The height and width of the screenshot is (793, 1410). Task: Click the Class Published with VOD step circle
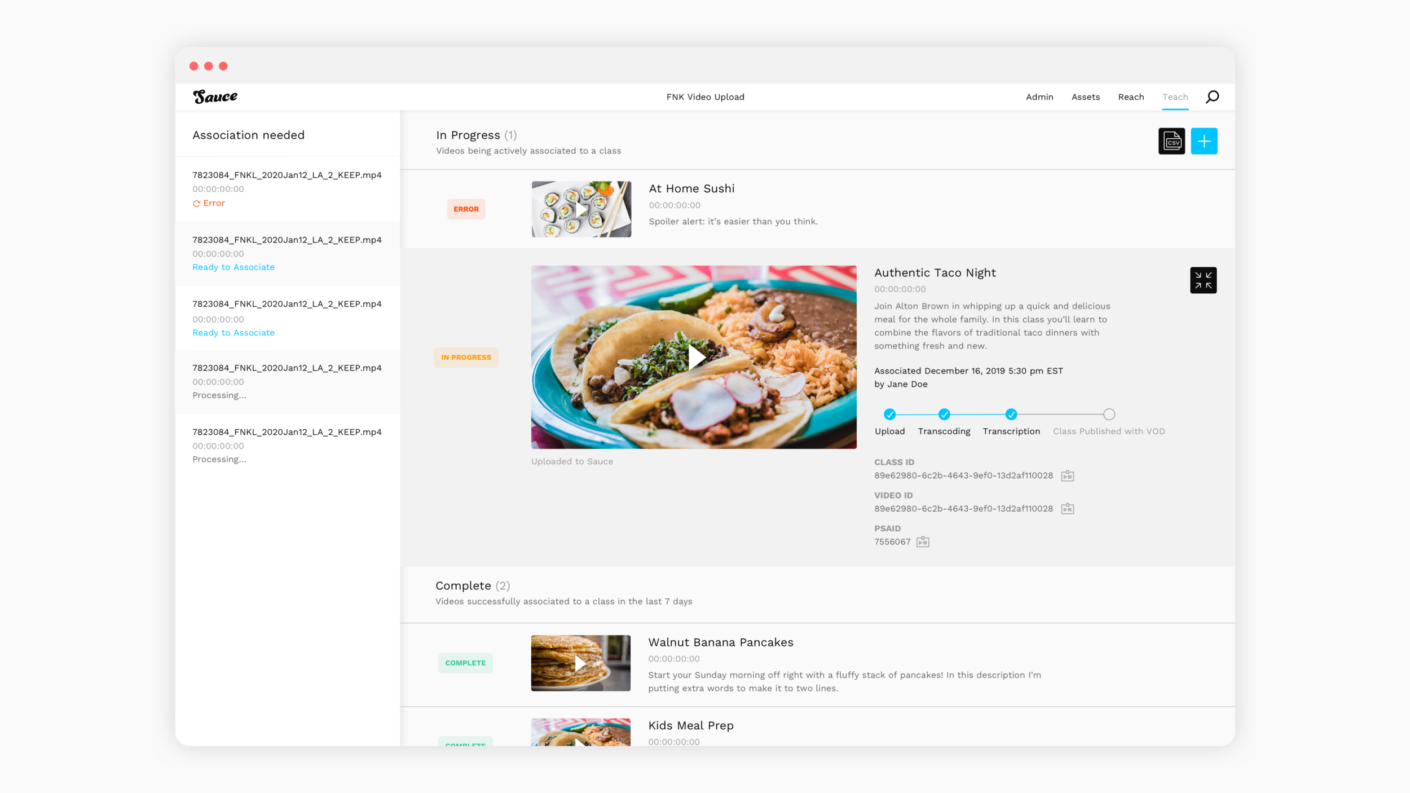[1109, 415]
